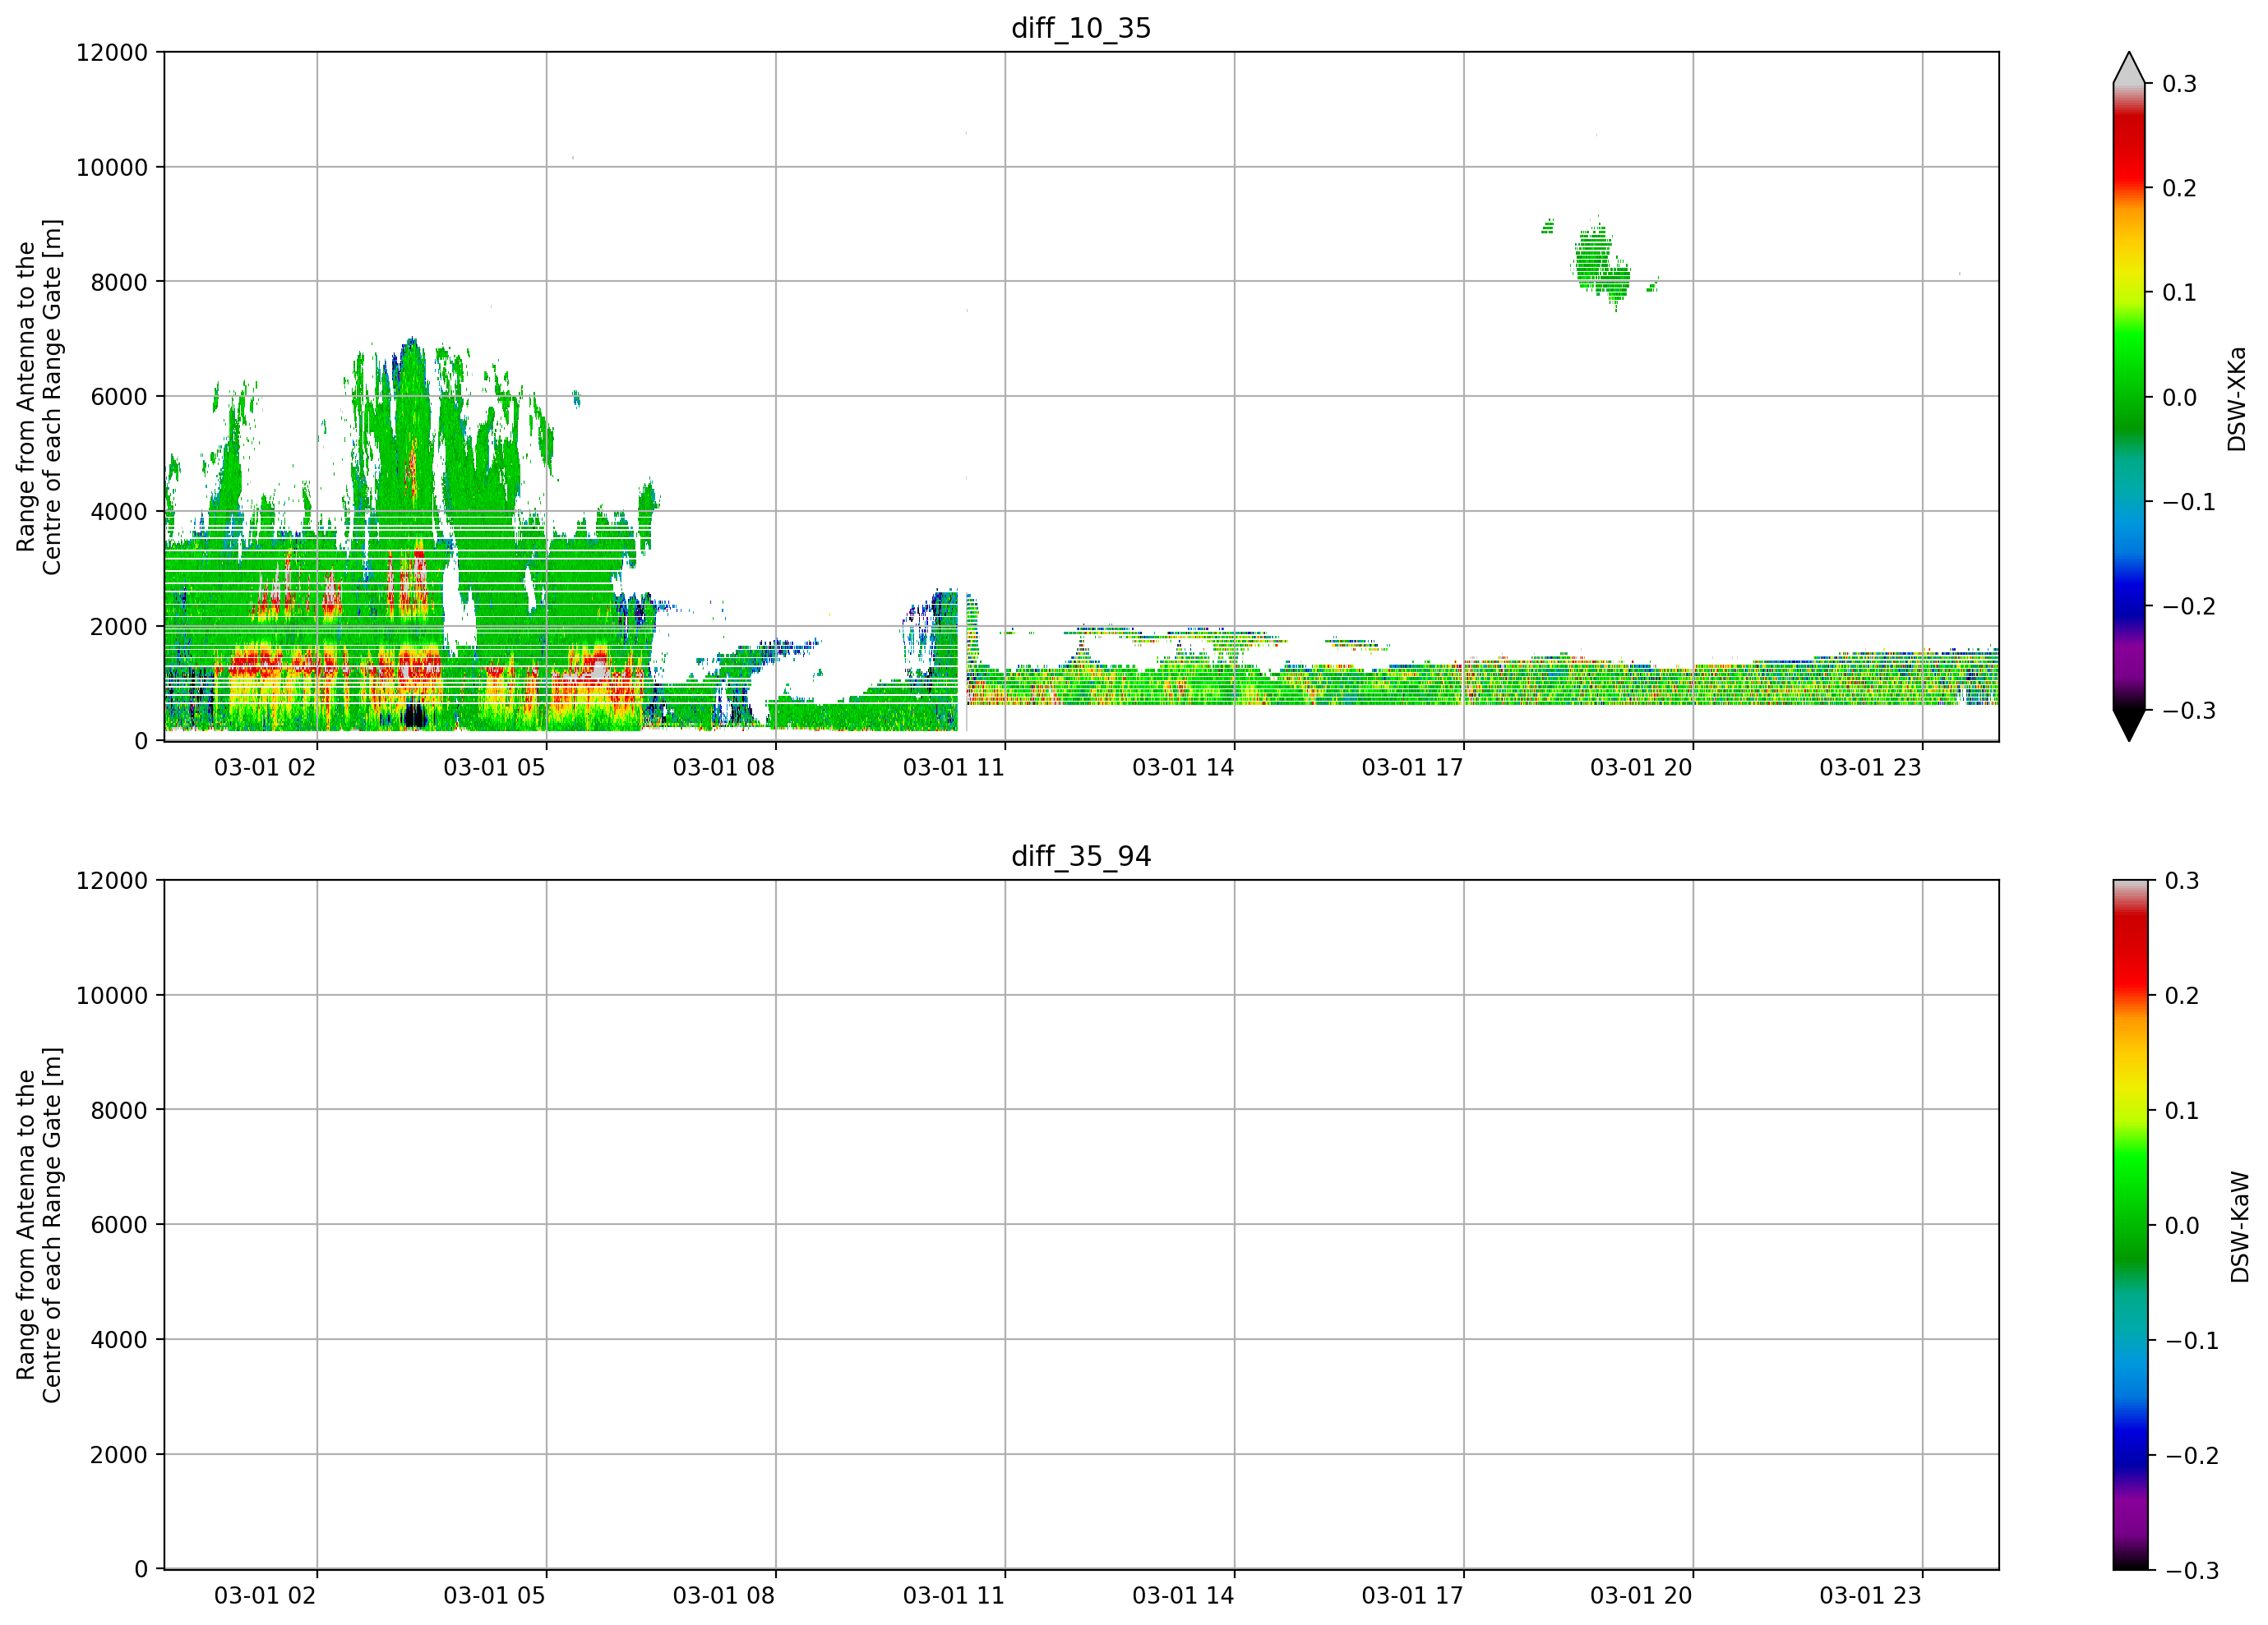Click the 0.1 tick label on the DSW-XKa colorbar
2268x1625 pixels.
2179,292
